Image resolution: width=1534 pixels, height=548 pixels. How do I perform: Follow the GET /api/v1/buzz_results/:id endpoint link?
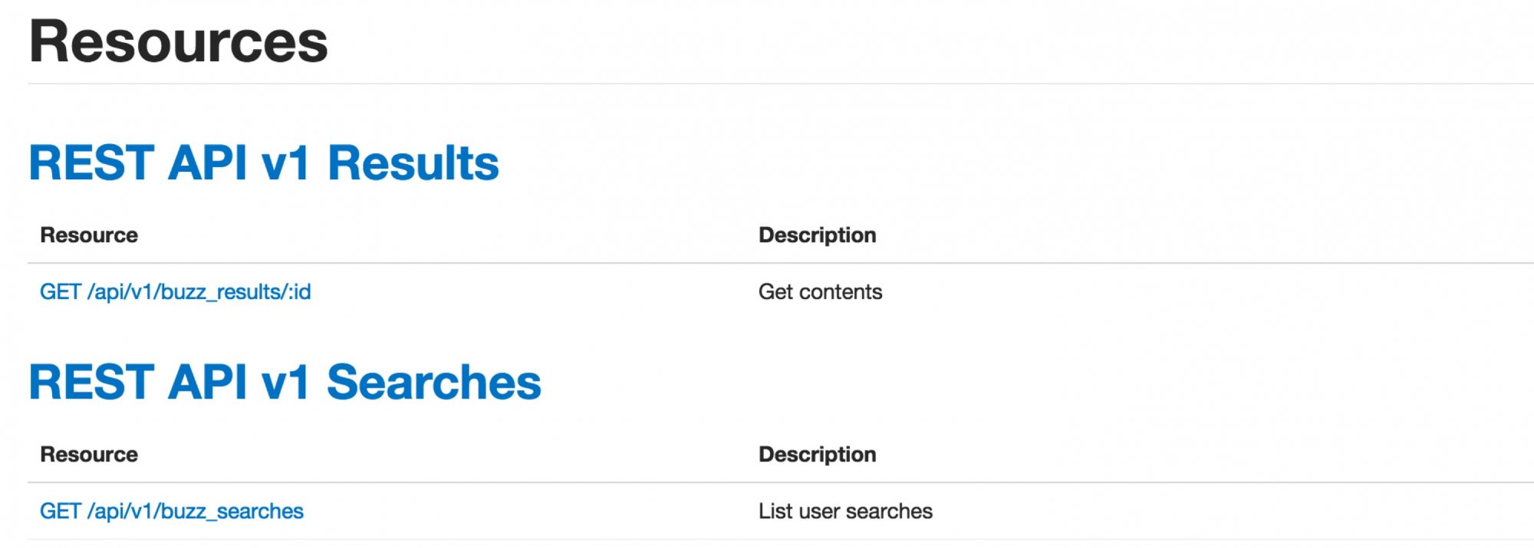coord(175,292)
